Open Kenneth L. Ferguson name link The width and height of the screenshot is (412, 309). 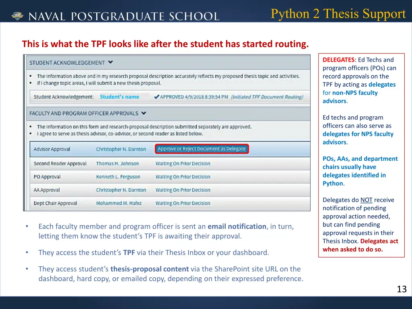118,177
